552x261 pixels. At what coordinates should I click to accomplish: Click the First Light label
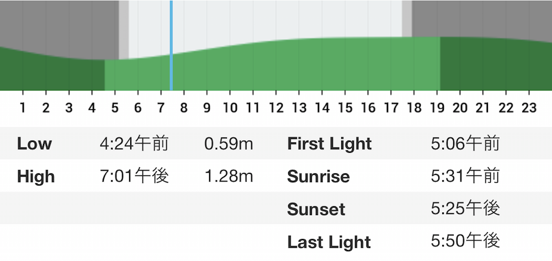[330, 143]
